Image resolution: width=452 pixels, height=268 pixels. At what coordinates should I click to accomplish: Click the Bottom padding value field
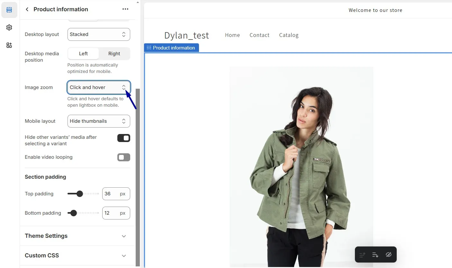tap(116, 213)
